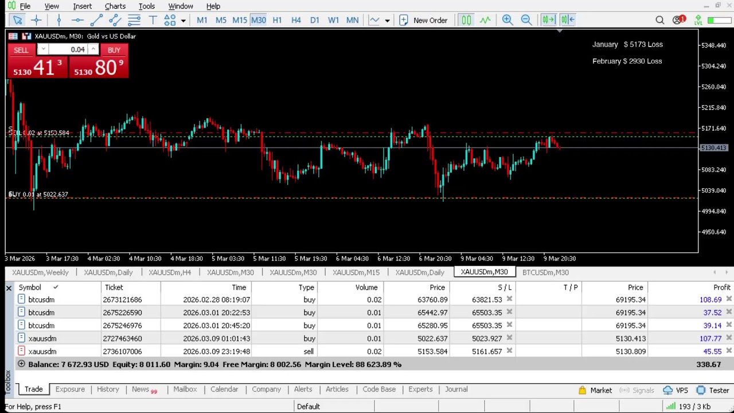Open the Tools menu
Screen dimensions: 734x413
(x=147, y=6)
